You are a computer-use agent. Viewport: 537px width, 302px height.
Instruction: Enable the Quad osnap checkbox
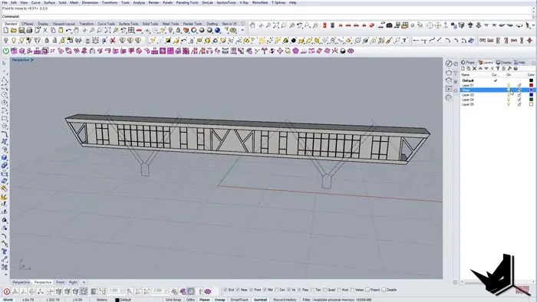pos(325,290)
